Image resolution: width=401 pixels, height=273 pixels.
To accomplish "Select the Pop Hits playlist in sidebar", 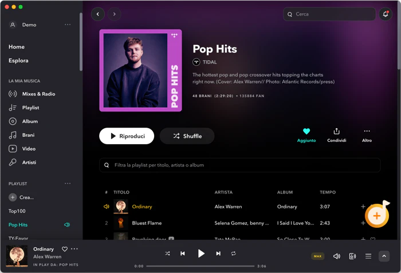I will coord(18,225).
